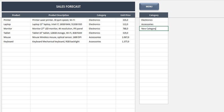Click the Laptop 15" laptop description cell
Screen dimensions: 224x112
(x=59, y=24)
